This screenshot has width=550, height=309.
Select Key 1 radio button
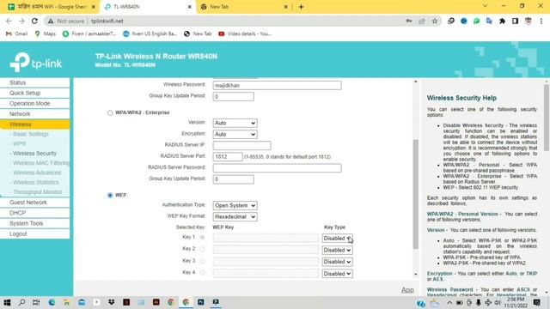click(202, 237)
